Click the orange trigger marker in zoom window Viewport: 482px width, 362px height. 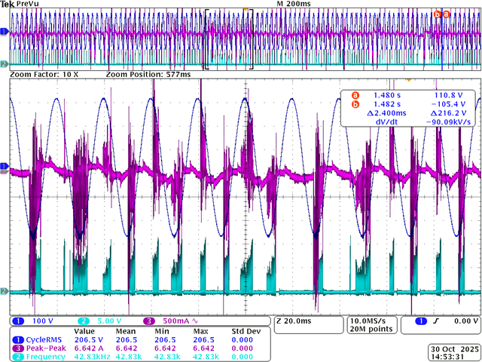(408, 80)
